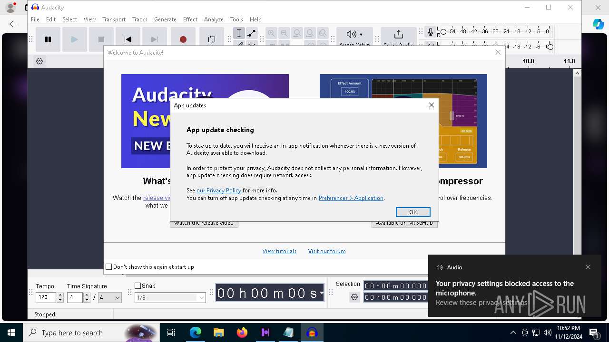Open 'Preferences > Application' link
The image size is (609, 342).
pos(351,198)
